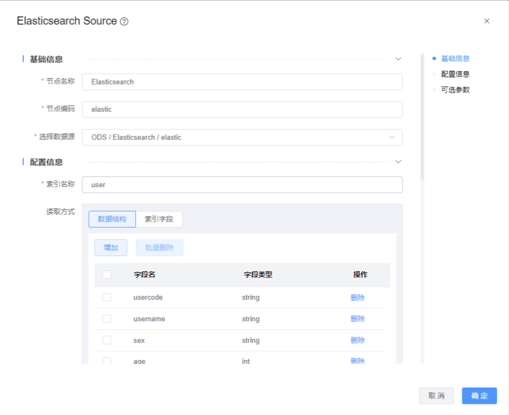The image size is (509, 415).
Task: Jump to 配置信息 in the side navigation
Action: (455, 74)
